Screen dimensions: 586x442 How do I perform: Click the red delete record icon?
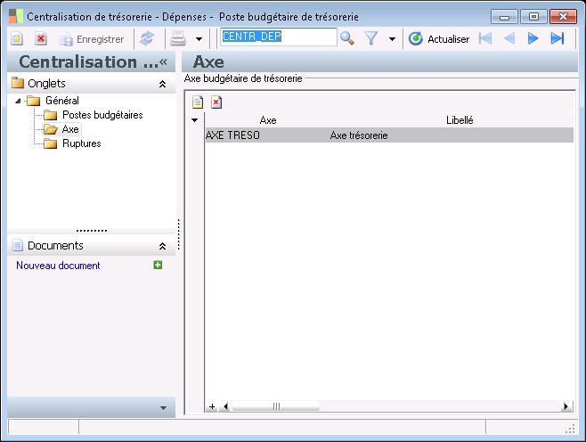click(41, 38)
